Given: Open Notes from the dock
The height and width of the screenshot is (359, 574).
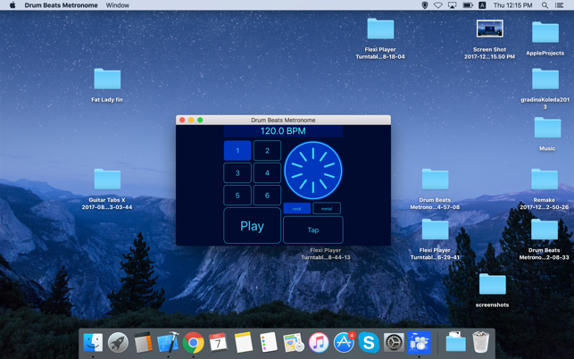Looking at the screenshot, I should point(244,343).
